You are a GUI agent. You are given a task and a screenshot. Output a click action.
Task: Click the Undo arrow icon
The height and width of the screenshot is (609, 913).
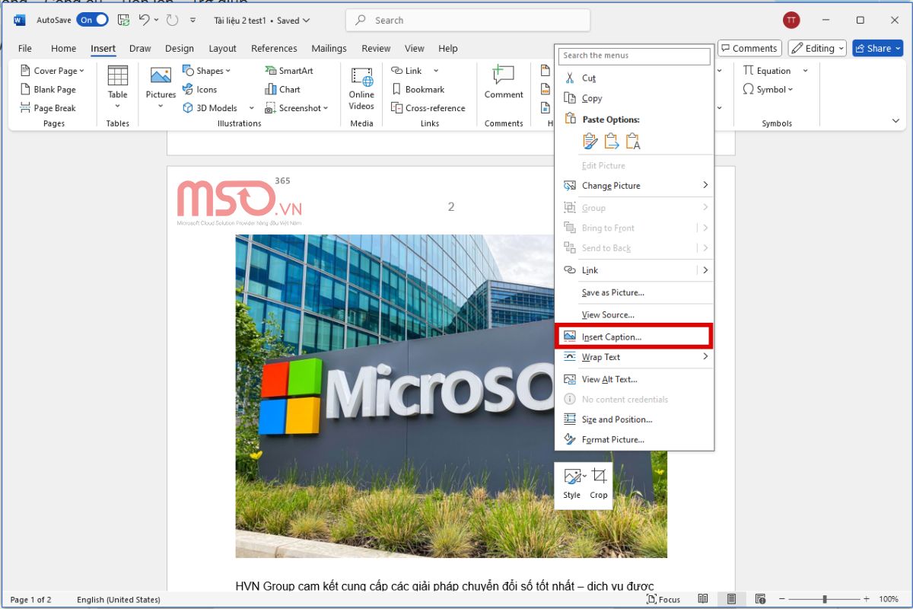pos(144,21)
